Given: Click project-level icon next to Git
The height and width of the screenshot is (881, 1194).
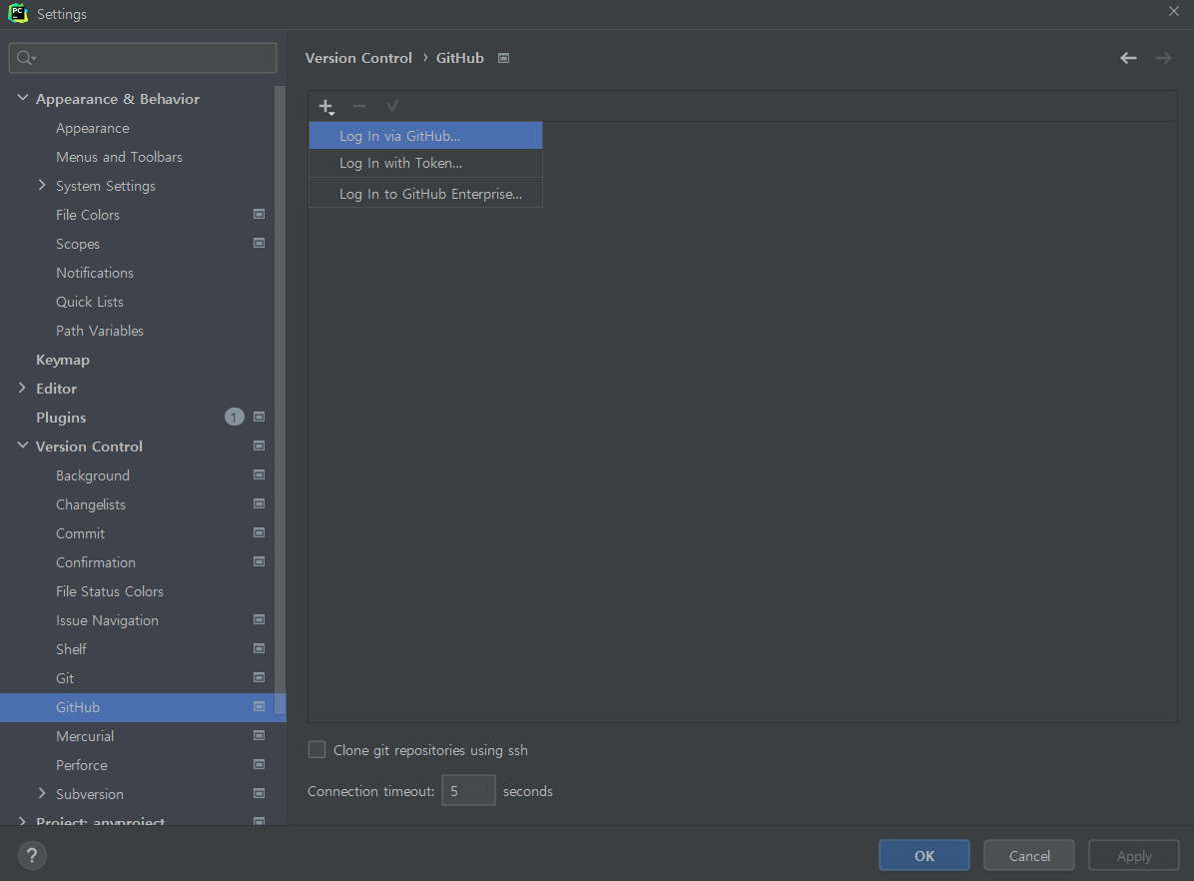Looking at the screenshot, I should [x=259, y=677].
